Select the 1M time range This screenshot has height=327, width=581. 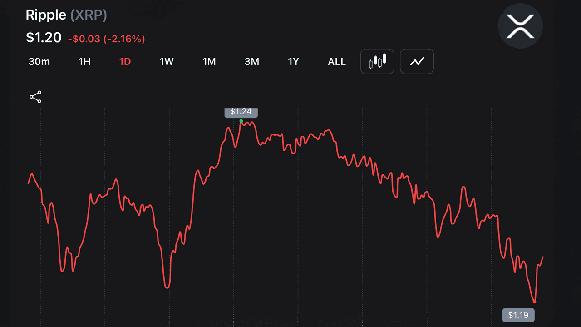point(209,62)
